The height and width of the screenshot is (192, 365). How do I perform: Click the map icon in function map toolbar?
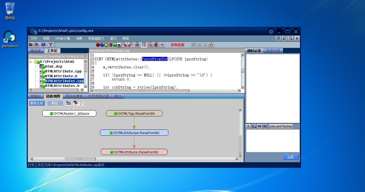[x=69, y=103]
